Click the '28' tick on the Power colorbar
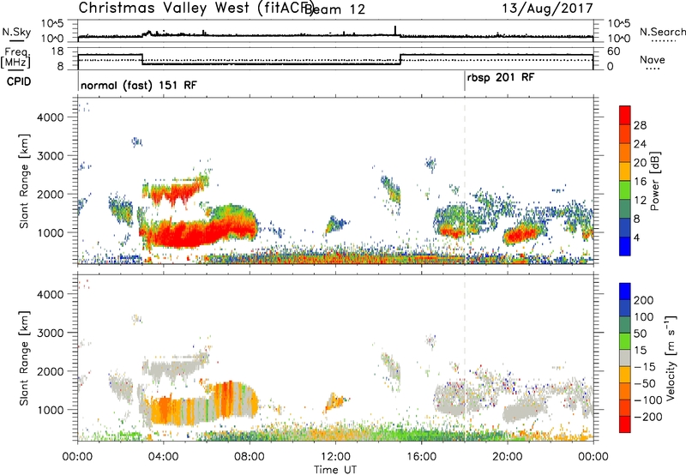The width and height of the screenshot is (686, 475). 640,125
